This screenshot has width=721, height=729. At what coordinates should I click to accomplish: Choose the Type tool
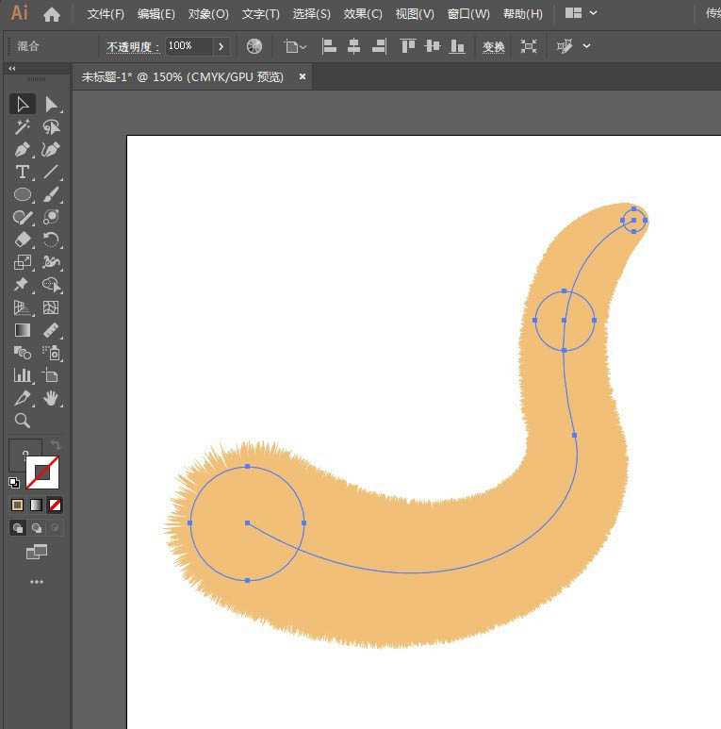click(x=23, y=172)
